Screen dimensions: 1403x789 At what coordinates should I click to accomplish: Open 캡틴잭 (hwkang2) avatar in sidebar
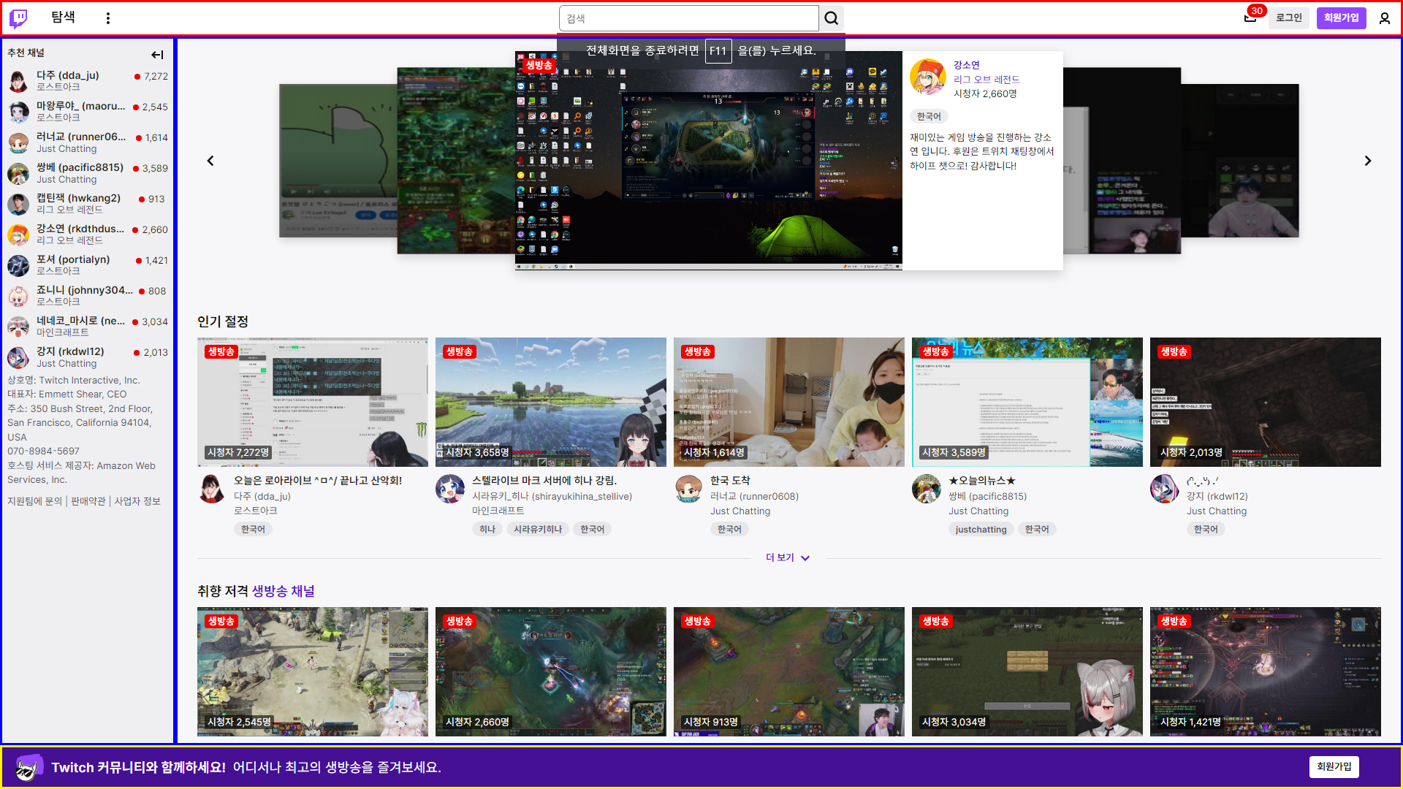click(x=18, y=204)
